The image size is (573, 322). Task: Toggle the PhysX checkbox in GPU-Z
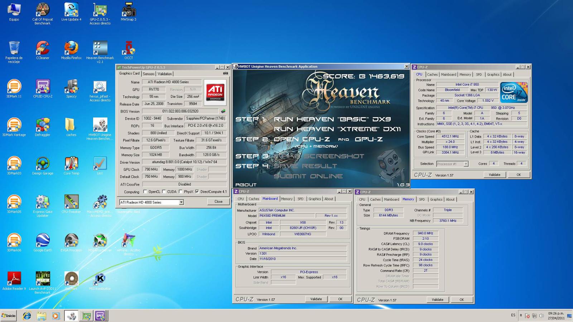coord(180,192)
